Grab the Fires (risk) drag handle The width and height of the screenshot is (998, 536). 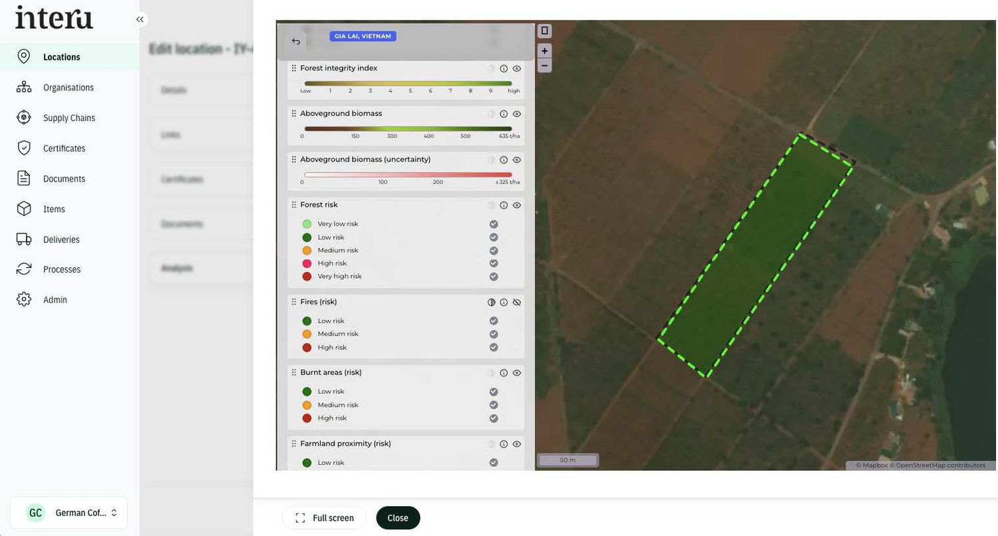pyautogui.click(x=294, y=302)
